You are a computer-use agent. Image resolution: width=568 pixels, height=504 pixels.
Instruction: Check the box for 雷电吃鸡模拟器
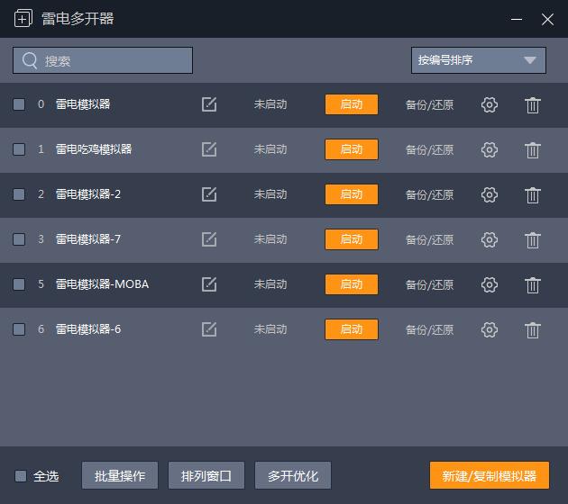coord(19,149)
